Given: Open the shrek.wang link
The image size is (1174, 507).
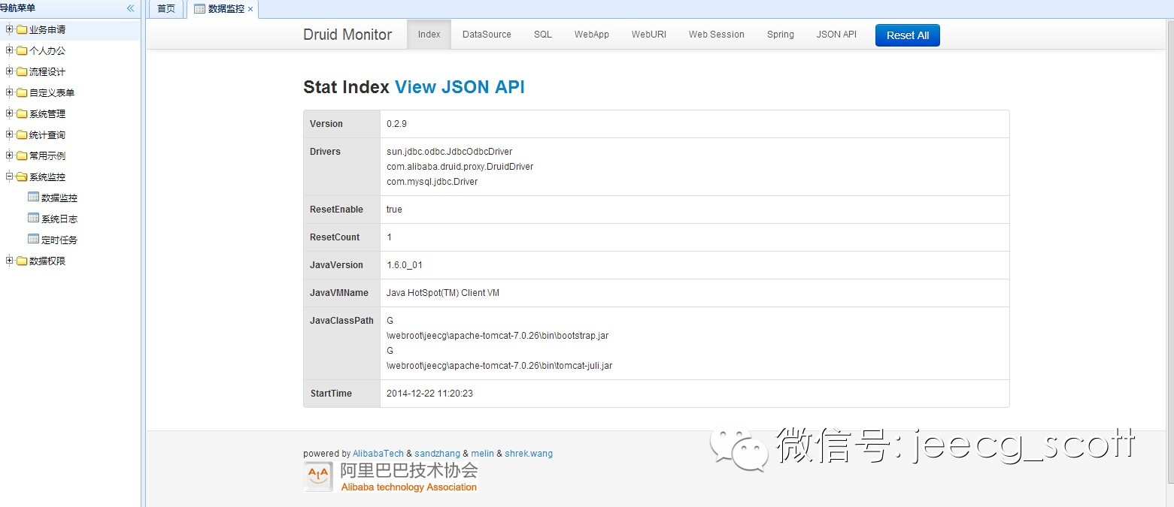Looking at the screenshot, I should (x=529, y=454).
